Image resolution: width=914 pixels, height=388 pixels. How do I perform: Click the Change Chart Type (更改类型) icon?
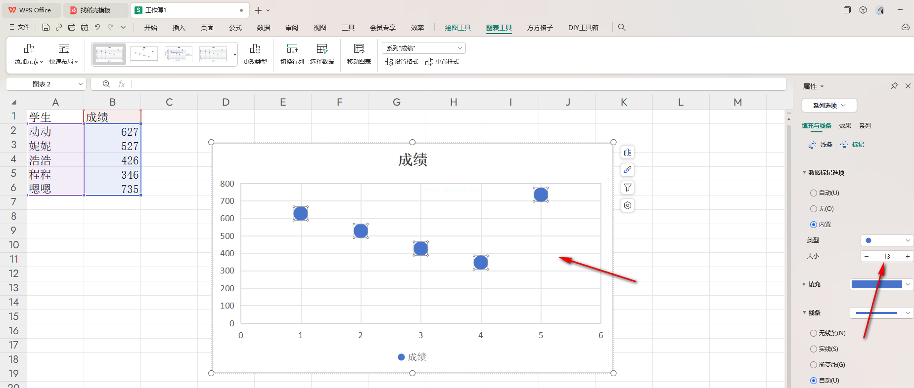[255, 49]
